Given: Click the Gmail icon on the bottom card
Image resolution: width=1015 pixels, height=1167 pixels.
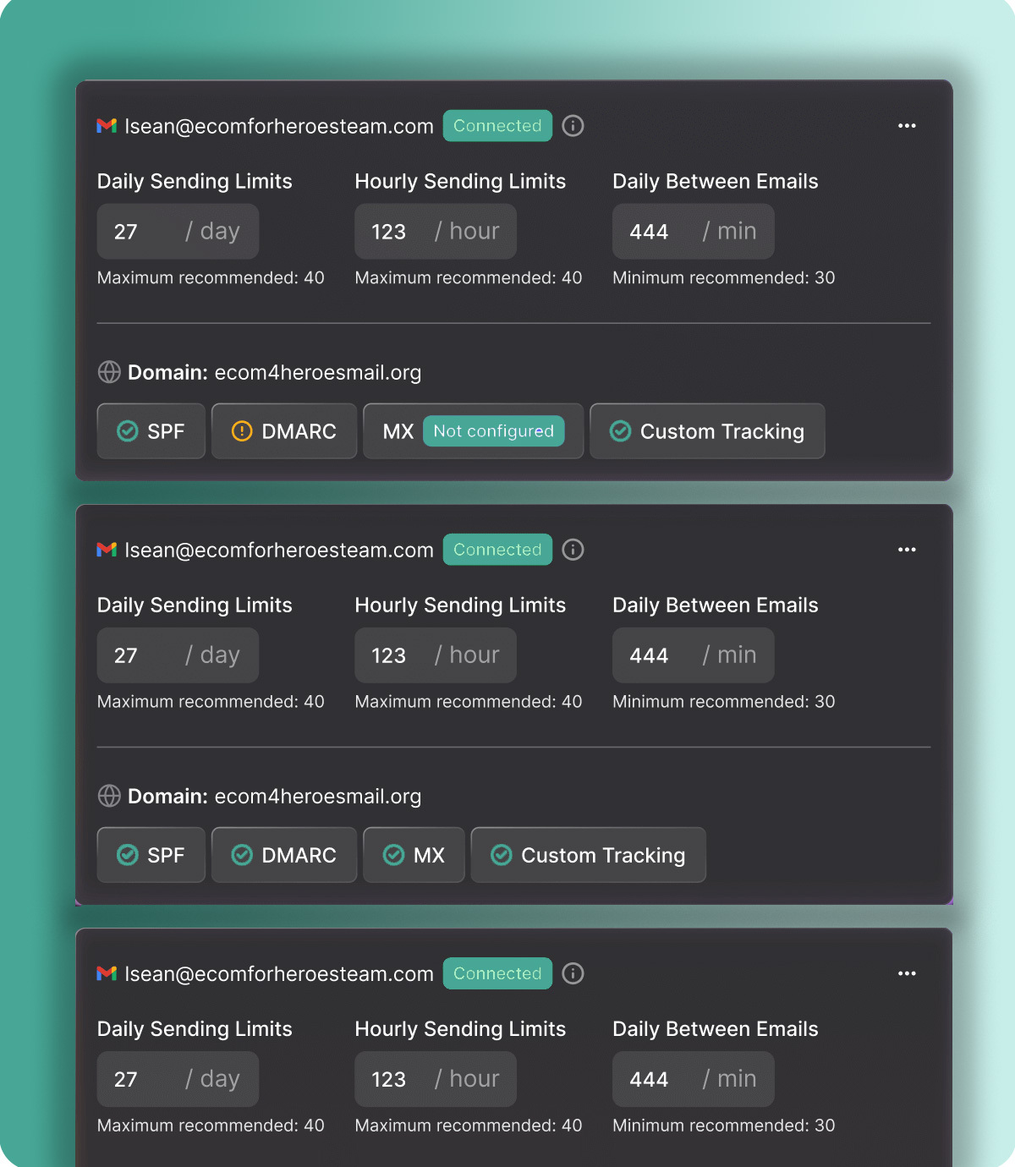Looking at the screenshot, I should [x=107, y=973].
